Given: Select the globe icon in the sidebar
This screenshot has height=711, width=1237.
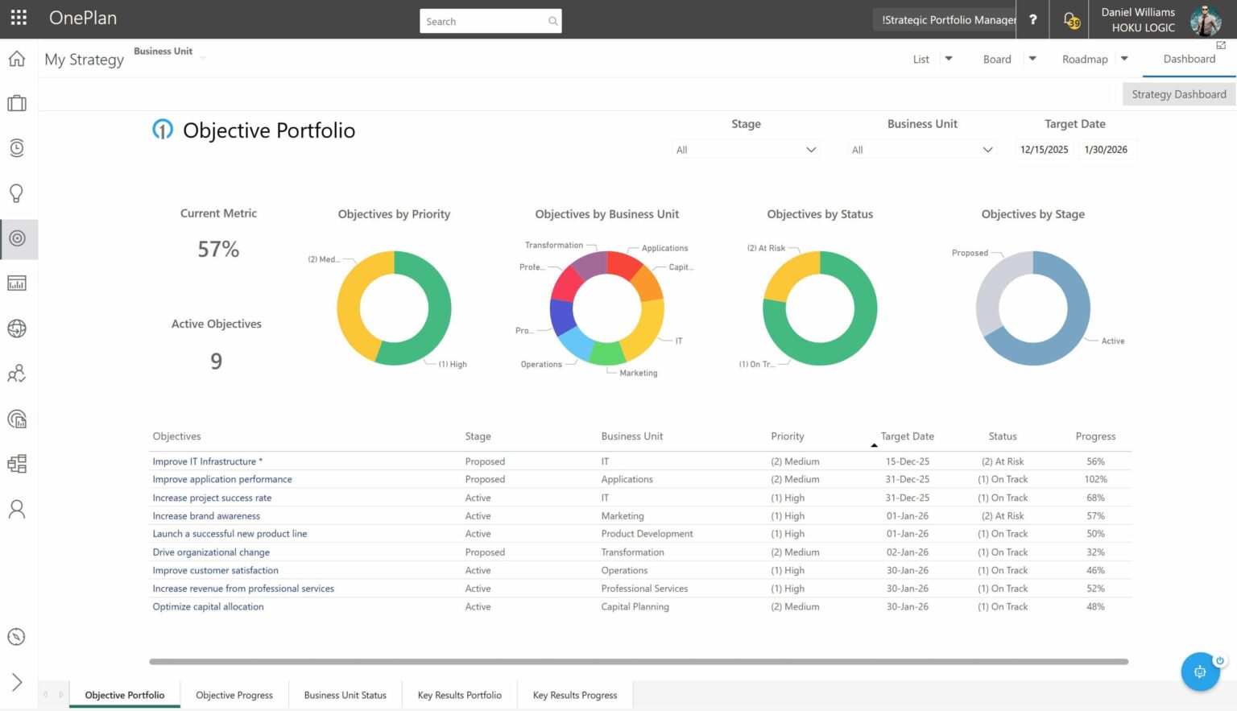Looking at the screenshot, I should [17, 329].
